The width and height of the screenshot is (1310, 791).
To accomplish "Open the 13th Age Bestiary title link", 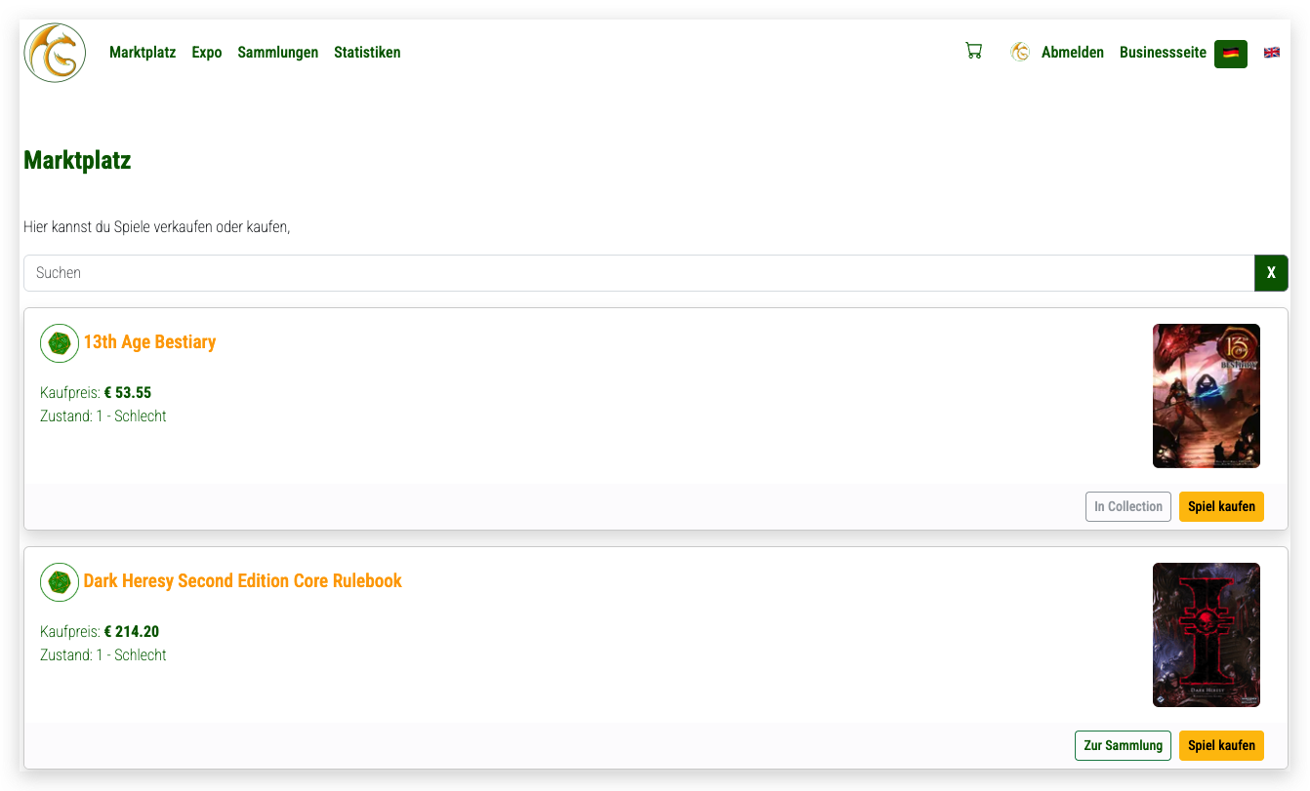I will pos(149,342).
